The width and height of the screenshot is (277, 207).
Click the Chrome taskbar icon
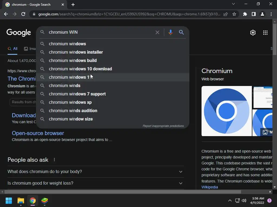[x=33, y=201]
